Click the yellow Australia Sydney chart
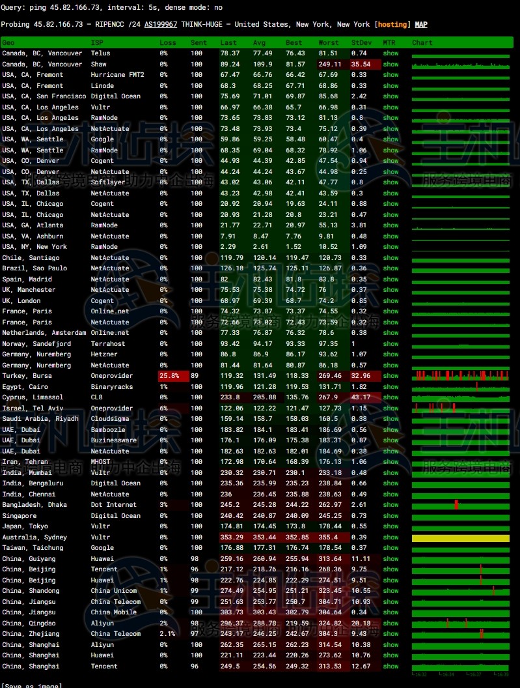520x688 pixels. (460, 538)
